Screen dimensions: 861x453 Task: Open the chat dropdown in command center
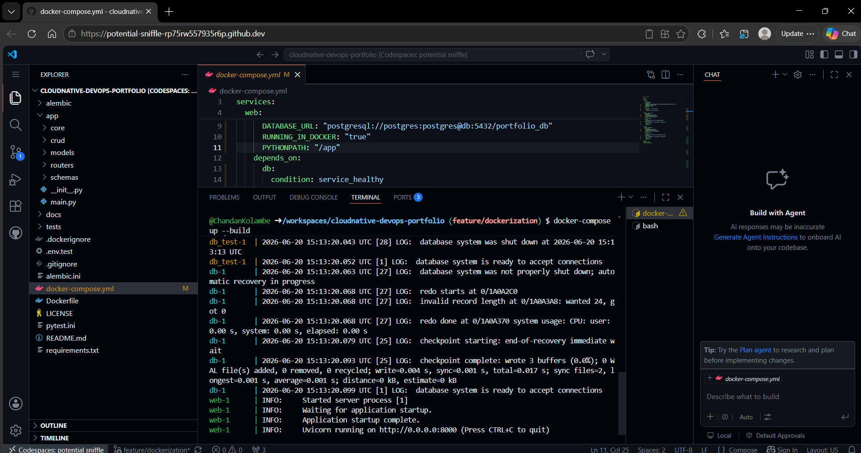(x=604, y=54)
